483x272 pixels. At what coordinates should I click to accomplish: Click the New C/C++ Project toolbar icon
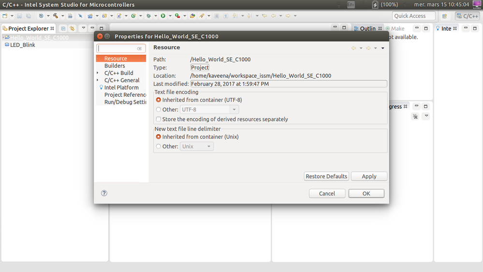click(90, 15)
